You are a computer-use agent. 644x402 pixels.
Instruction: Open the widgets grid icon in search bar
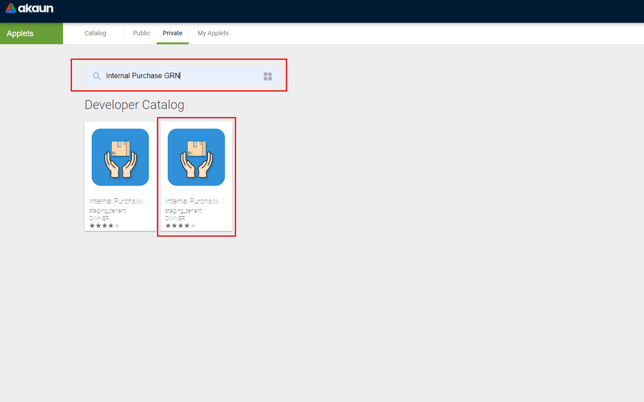[268, 76]
